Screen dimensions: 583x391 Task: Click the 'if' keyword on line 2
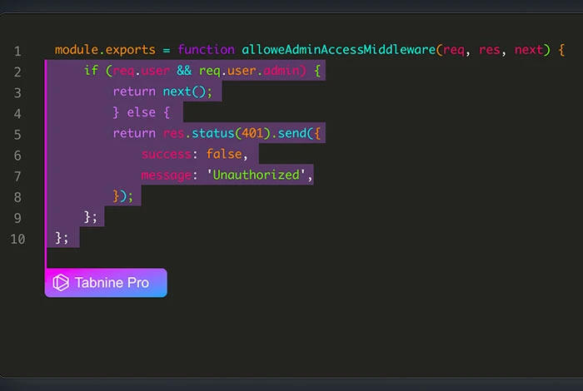(91, 70)
